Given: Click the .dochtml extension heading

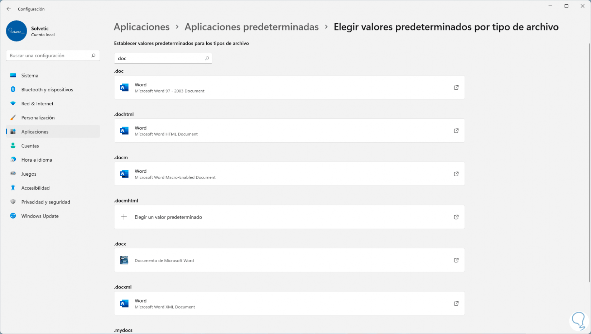Looking at the screenshot, I should [x=124, y=114].
